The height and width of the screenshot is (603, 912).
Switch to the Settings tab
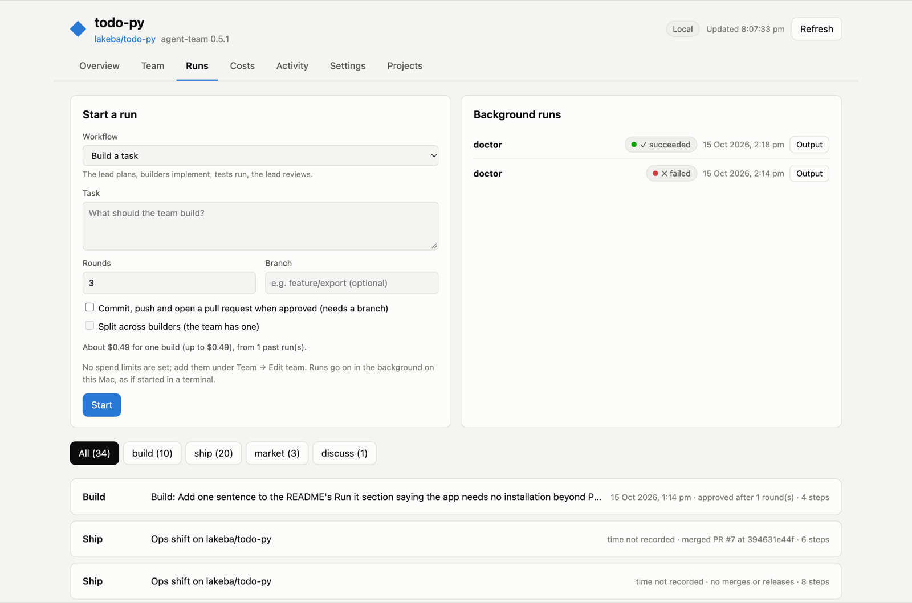point(348,66)
